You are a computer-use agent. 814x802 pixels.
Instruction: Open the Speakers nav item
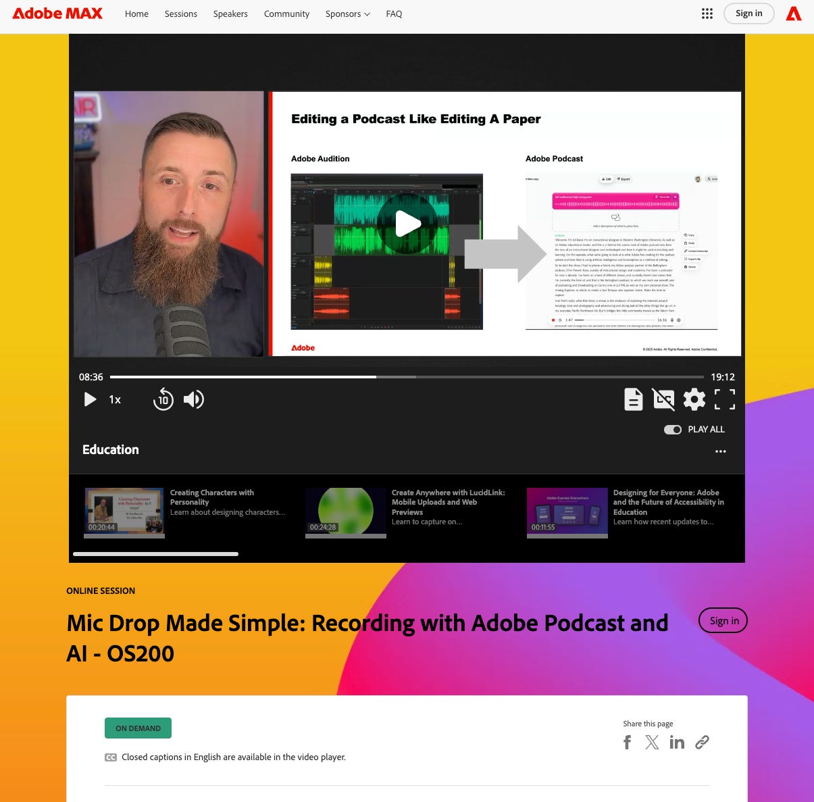230,14
